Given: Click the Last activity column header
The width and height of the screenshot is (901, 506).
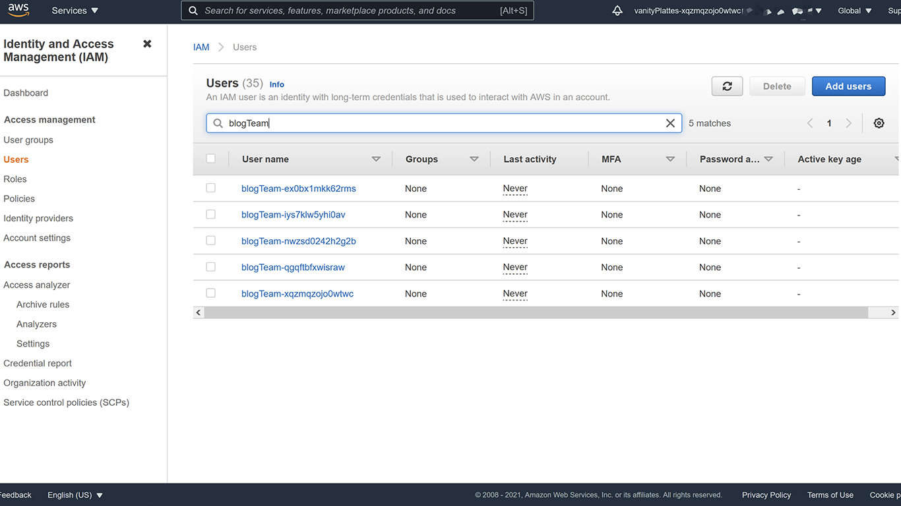Looking at the screenshot, I should pos(530,159).
